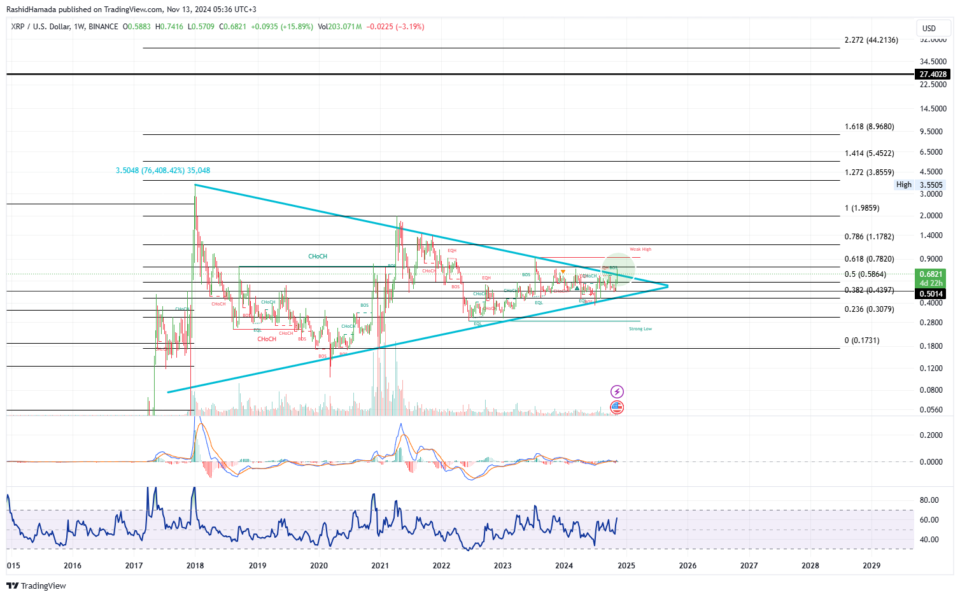
Task: Click the High 3.5505 price label
Action: click(x=919, y=185)
